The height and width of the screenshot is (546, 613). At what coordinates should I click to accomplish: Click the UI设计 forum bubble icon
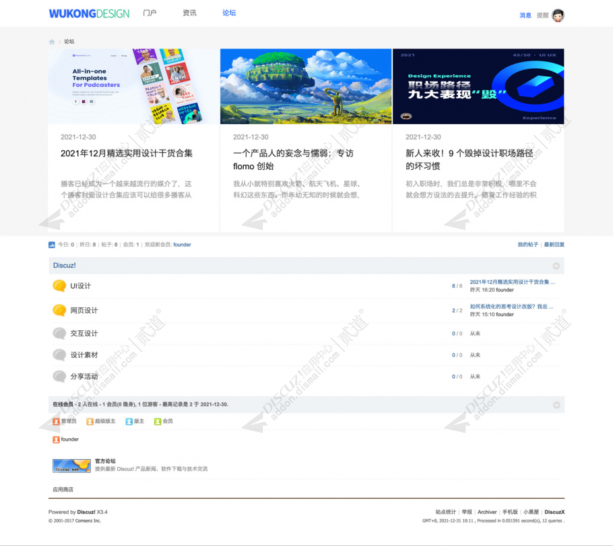click(59, 286)
